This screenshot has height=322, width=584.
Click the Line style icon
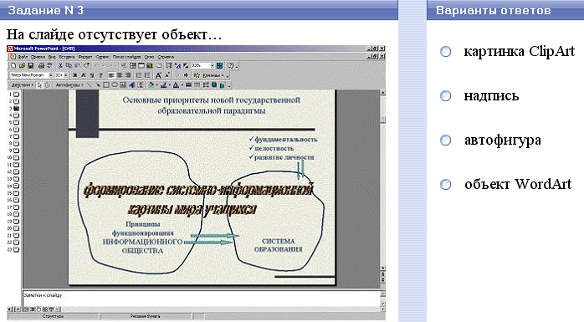[x=188, y=84]
